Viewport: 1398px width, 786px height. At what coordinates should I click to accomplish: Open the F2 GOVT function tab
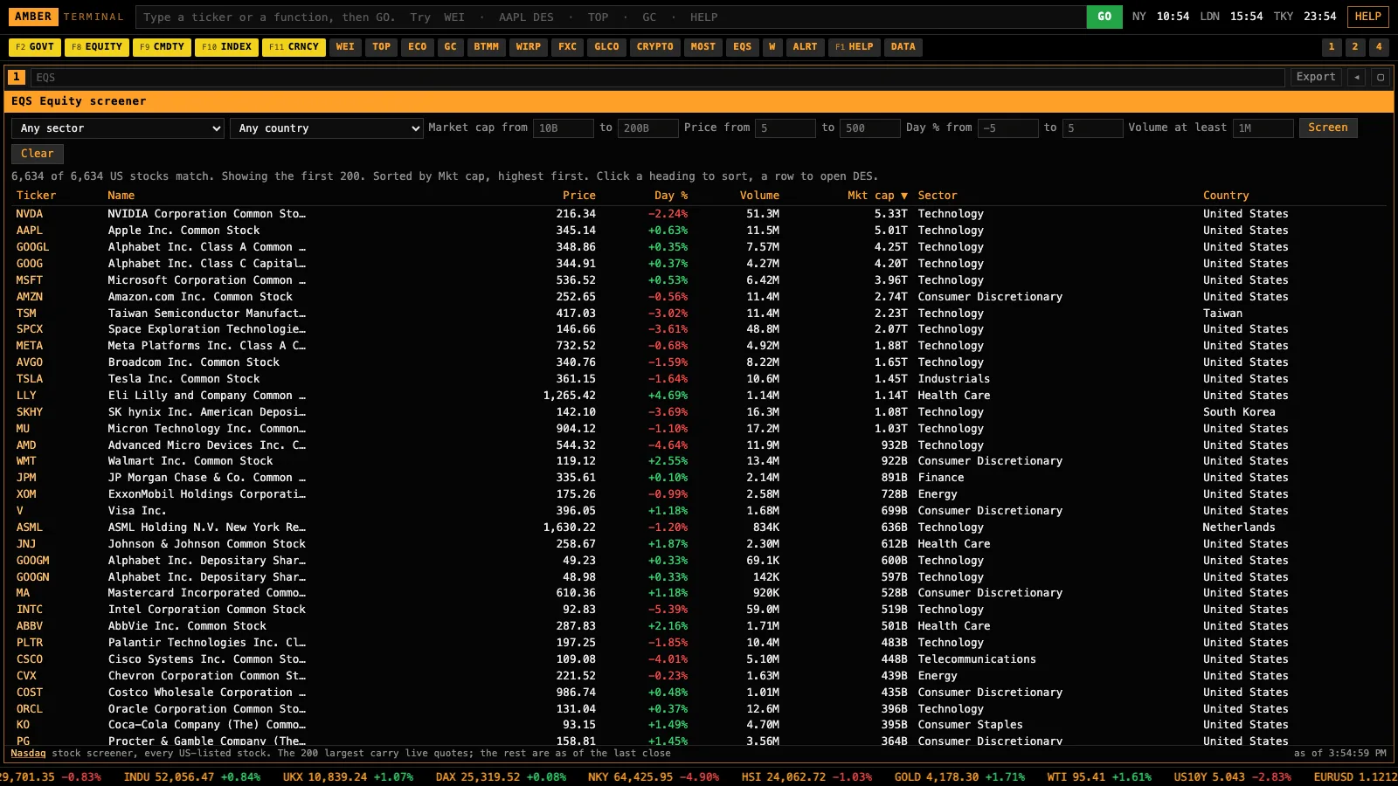point(35,47)
